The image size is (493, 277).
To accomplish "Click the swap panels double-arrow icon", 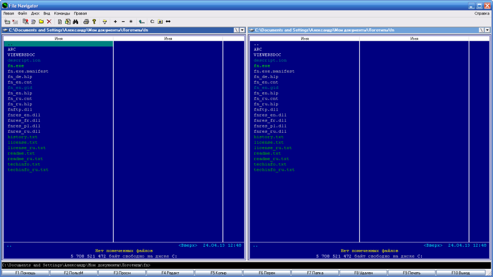I will click(x=168, y=22).
